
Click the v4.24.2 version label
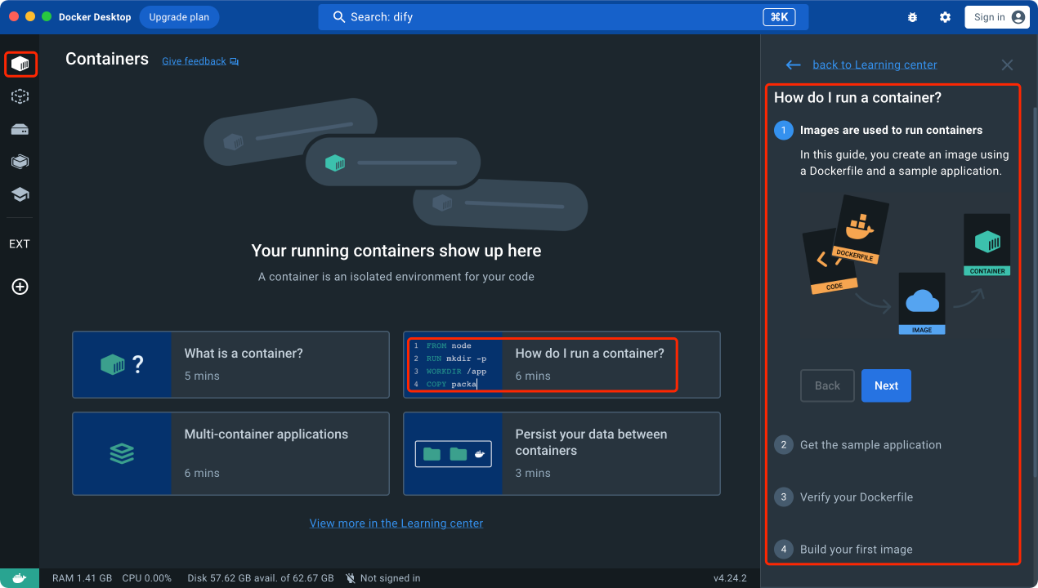click(730, 578)
